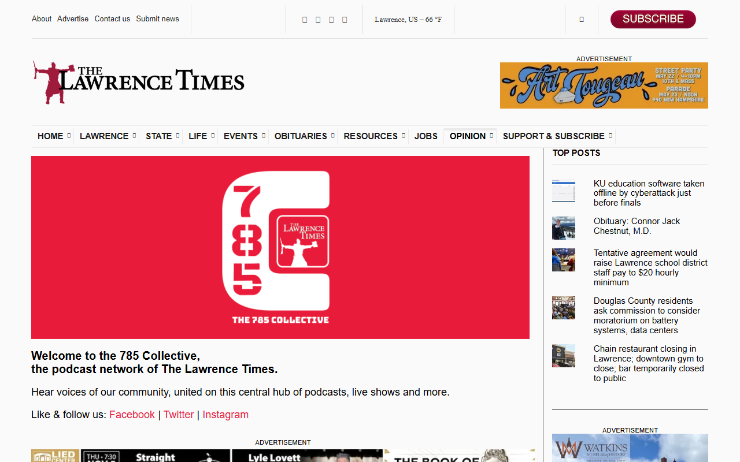This screenshot has height=462, width=740.
Task: Open the Submit news link
Action: click(157, 18)
